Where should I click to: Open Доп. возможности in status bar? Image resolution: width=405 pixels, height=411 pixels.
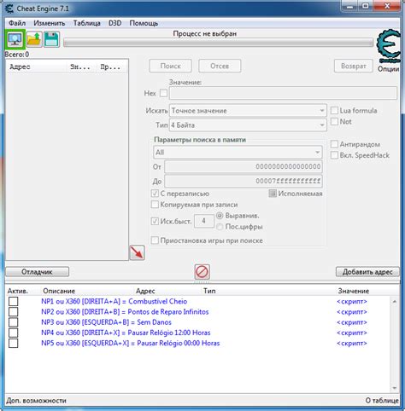[36, 401]
